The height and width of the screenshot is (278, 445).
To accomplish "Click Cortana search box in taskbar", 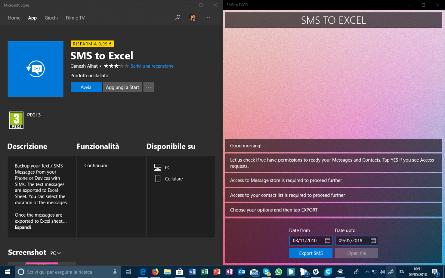I will click(68, 272).
